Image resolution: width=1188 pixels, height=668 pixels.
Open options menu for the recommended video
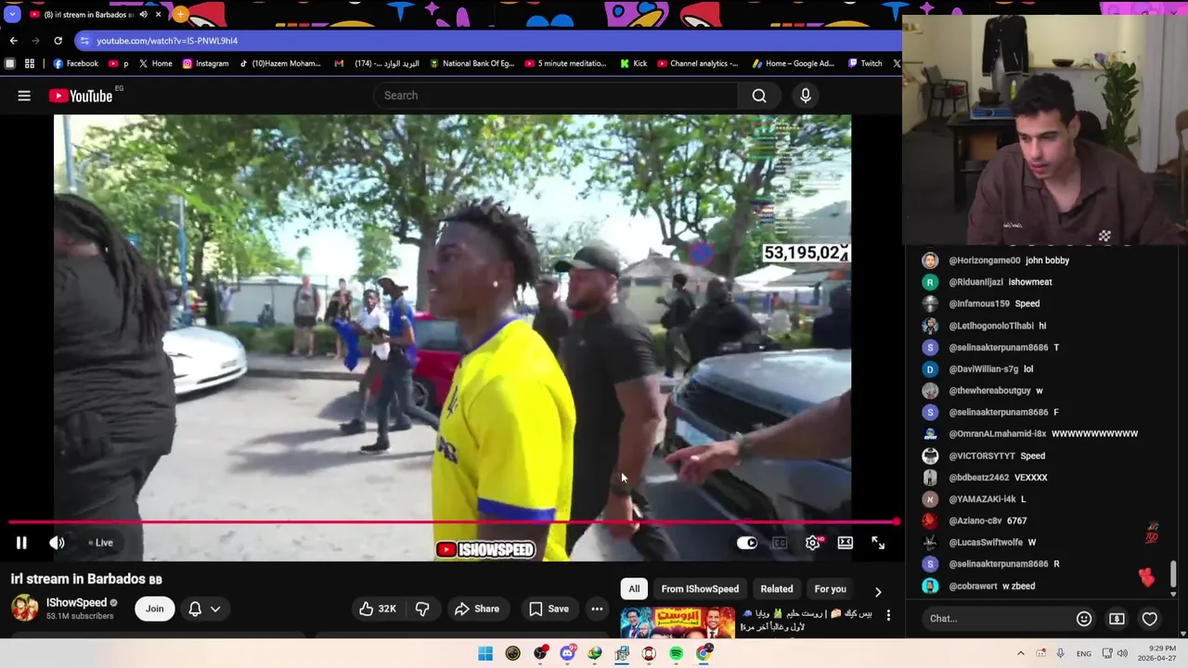(888, 615)
